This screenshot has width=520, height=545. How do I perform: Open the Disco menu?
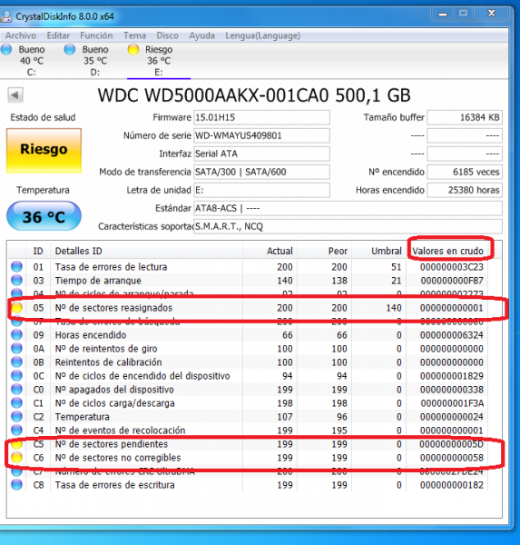(x=167, y=35)
